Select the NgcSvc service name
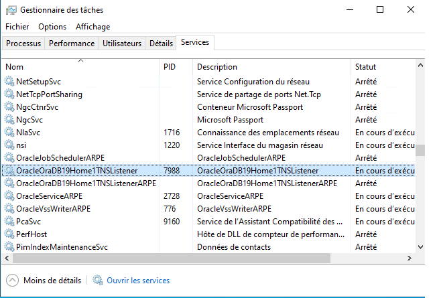 click(x=29, y=120)
